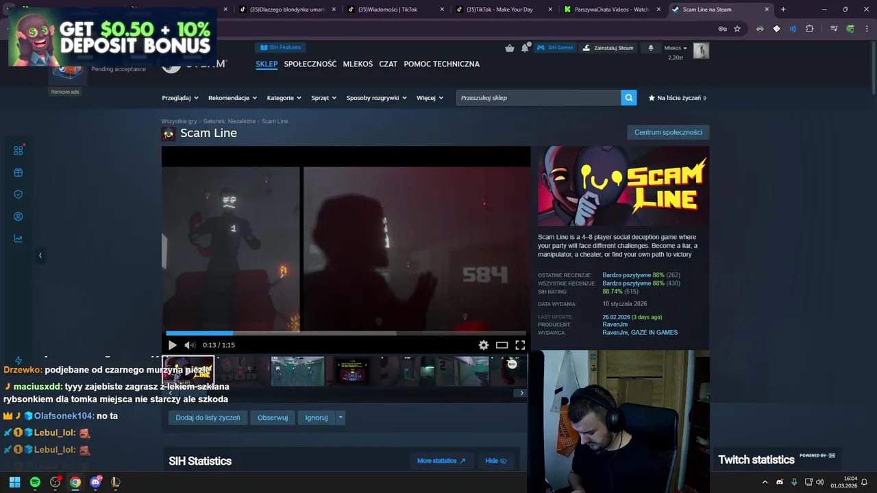Open the chart statistics icon in SIH sidebar
Image resolution: width=877 pixels, height=493 pixels.
18,239
